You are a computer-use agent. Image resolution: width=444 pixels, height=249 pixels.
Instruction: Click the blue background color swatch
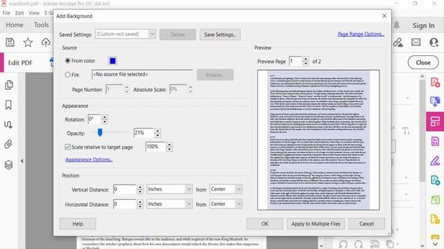click(112, 61)
